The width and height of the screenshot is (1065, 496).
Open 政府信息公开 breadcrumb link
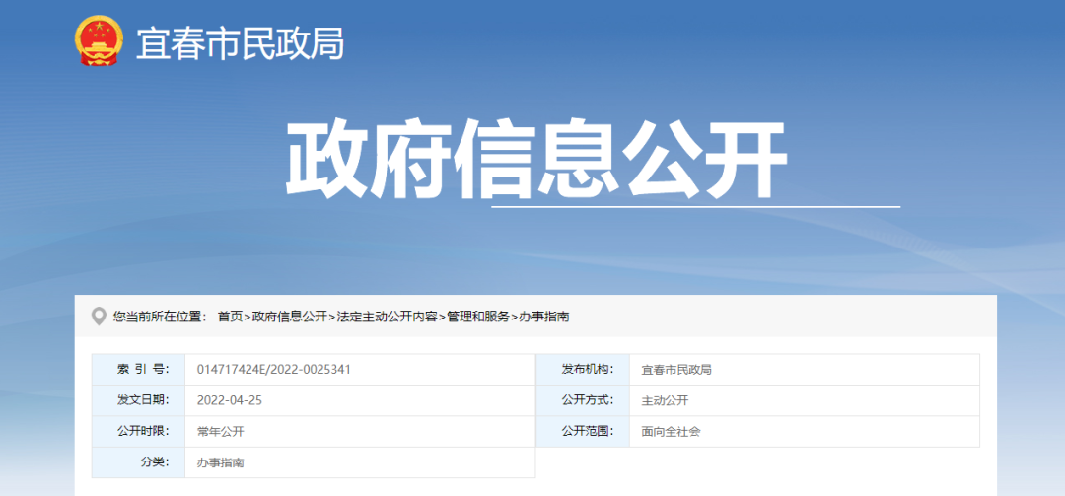coord(289,317)
